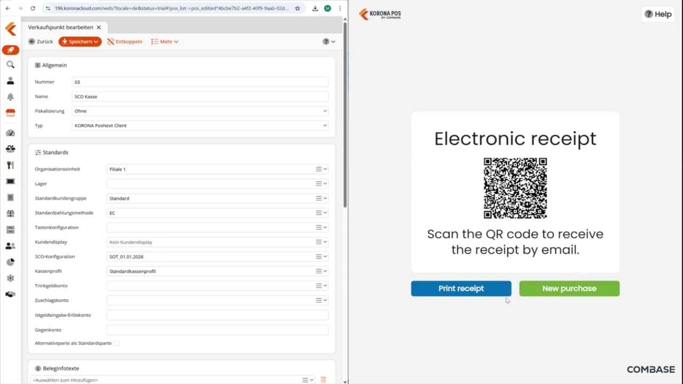Viewport: 683px width, 384px height.
Task: Bookmark this page with the star icon
Action: [297, 9]
